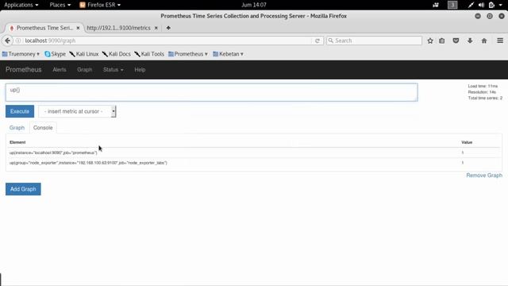Close the 9100/metrics tab
This screenshot has height=286, width=508.
(156, 29)
